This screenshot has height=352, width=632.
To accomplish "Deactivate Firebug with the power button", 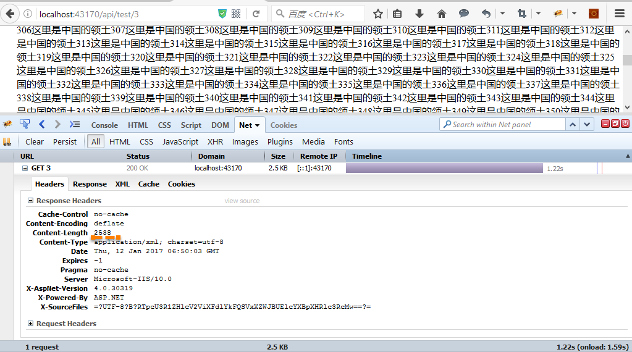I will coord(625,124).
